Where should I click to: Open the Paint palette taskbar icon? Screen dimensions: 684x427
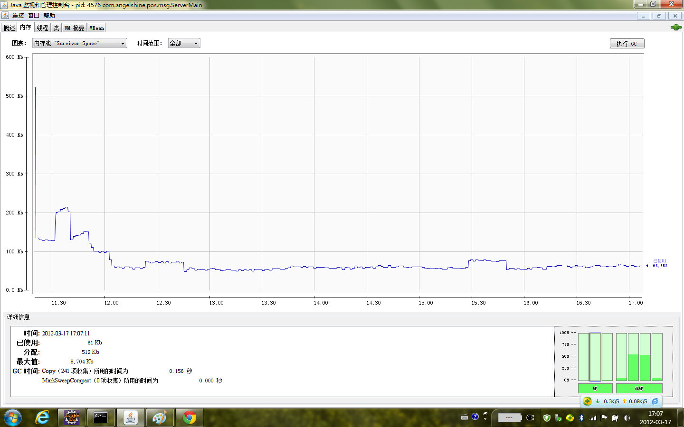pyautogui.click(x=159, y=418)
